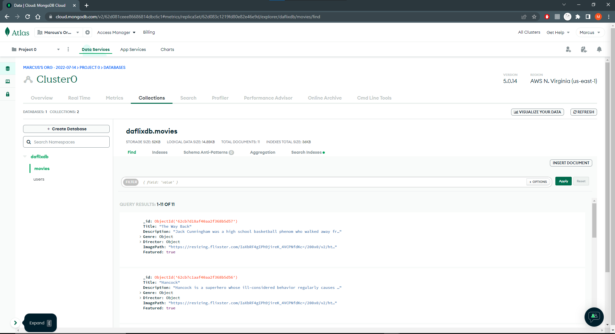Image resolution: width=615 pixels, height=334 pixels.
Task: Open browser profile avatar M
Action: pos(598,17)
